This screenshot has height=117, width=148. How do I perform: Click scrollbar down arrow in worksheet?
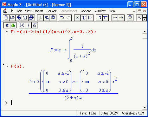tap(145, 108)
